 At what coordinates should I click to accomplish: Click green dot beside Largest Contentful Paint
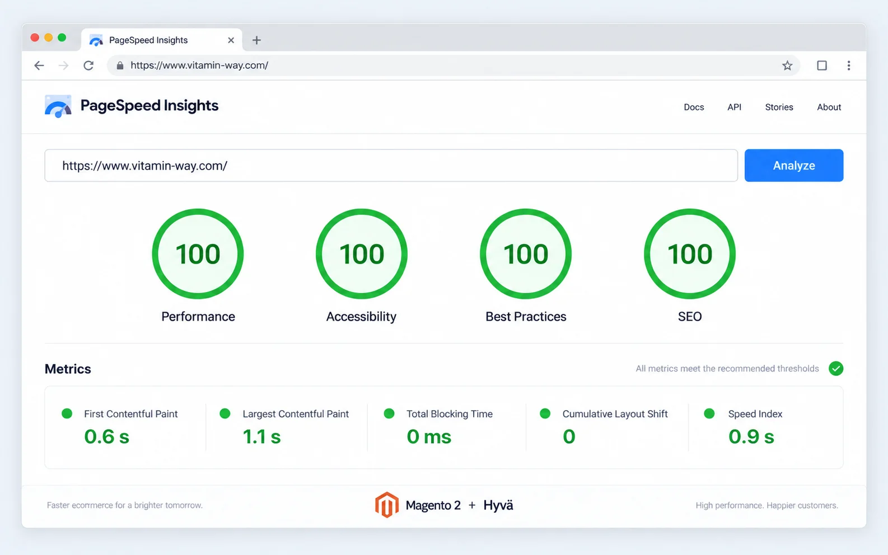(225, 413)
